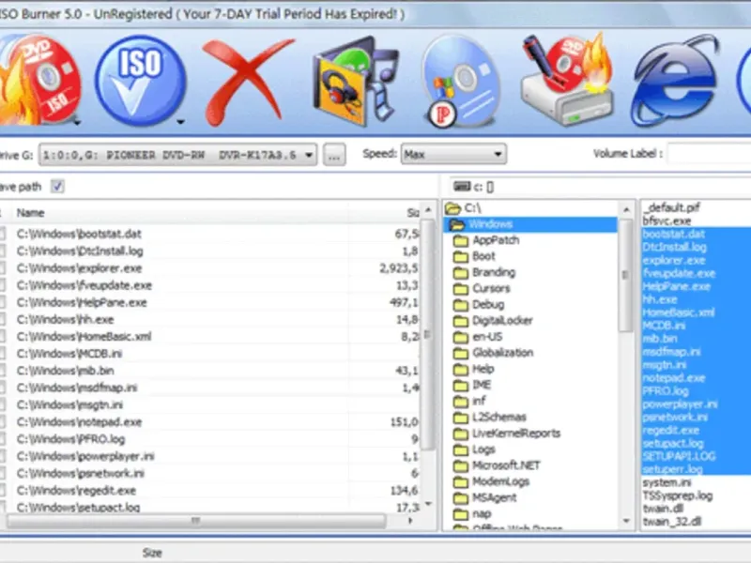Image resolution: width=751 pixels, height=563 pixels.
Task: Select C:\Windows\fveupdate.exe row in file list
Action: [x=210, y=285]
